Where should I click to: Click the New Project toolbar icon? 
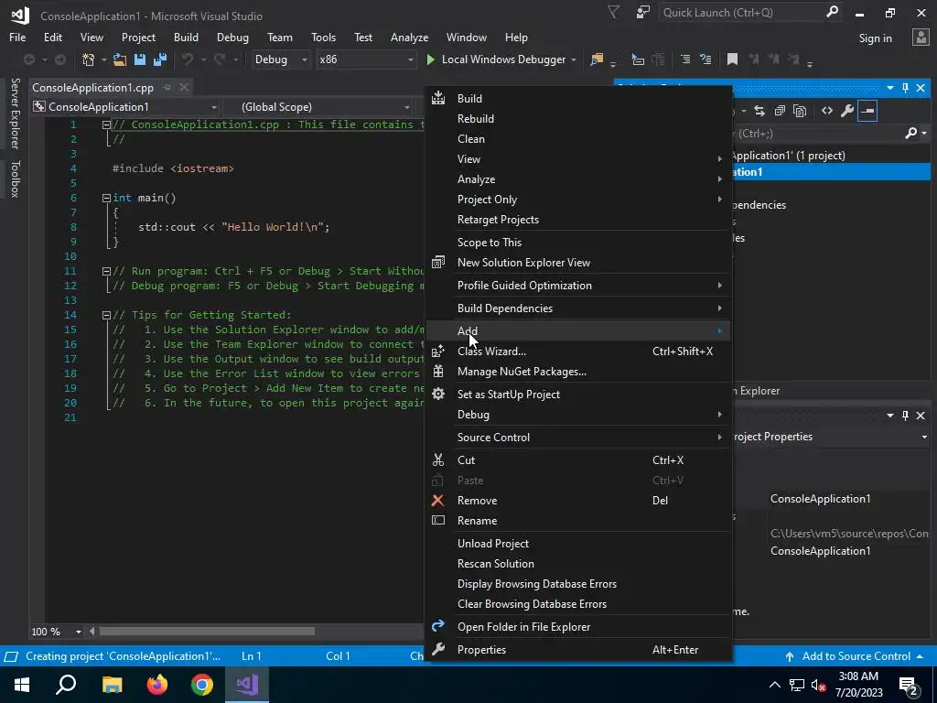click(89, 59)
